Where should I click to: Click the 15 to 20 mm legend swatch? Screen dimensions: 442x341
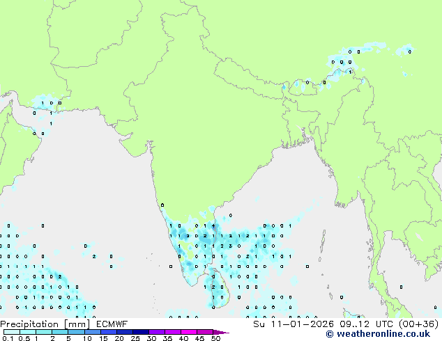(x=109, y=332)
